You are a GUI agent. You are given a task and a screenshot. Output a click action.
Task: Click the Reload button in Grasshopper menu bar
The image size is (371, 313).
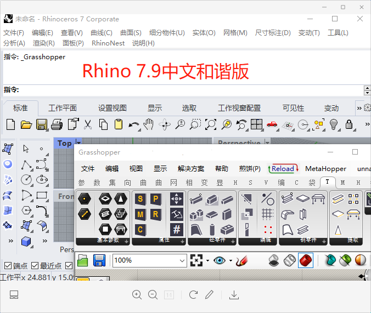tap(283, 168)
